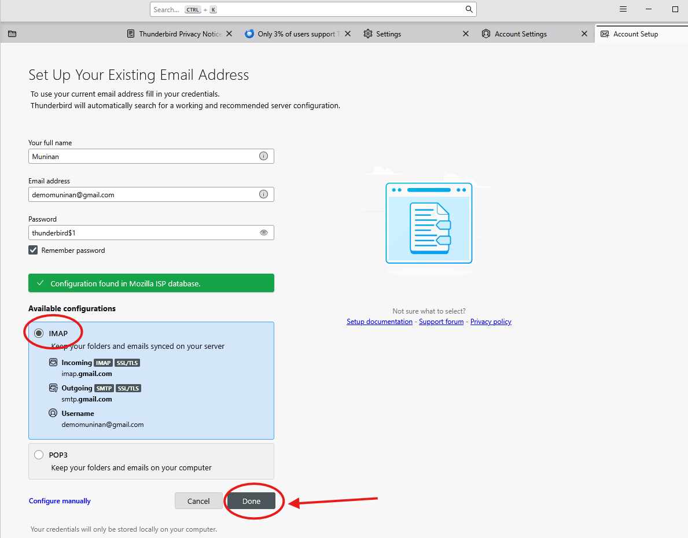Uncheck the Remember password checkbox

[x=33, y=250]
